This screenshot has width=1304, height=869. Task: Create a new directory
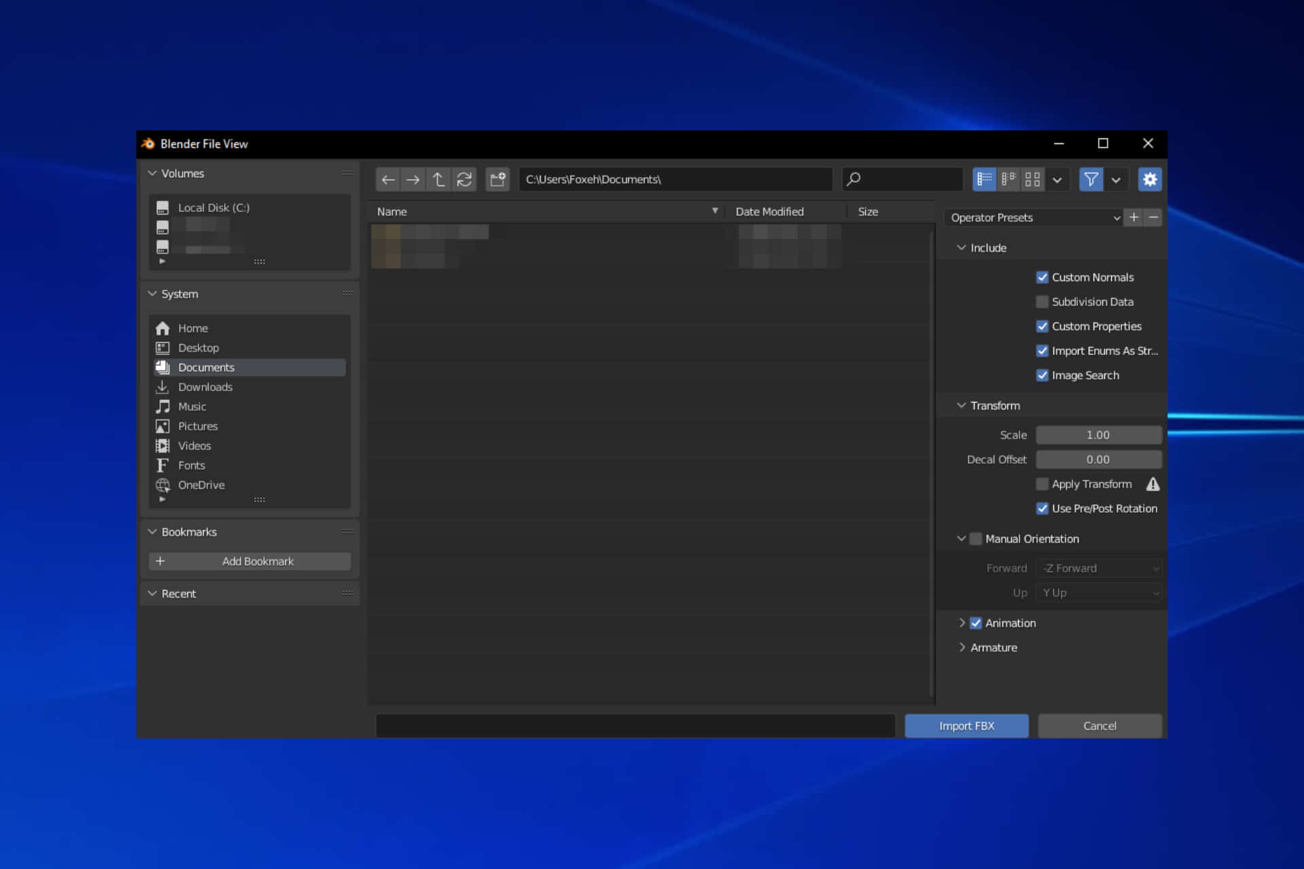click(x=498, y=179)
